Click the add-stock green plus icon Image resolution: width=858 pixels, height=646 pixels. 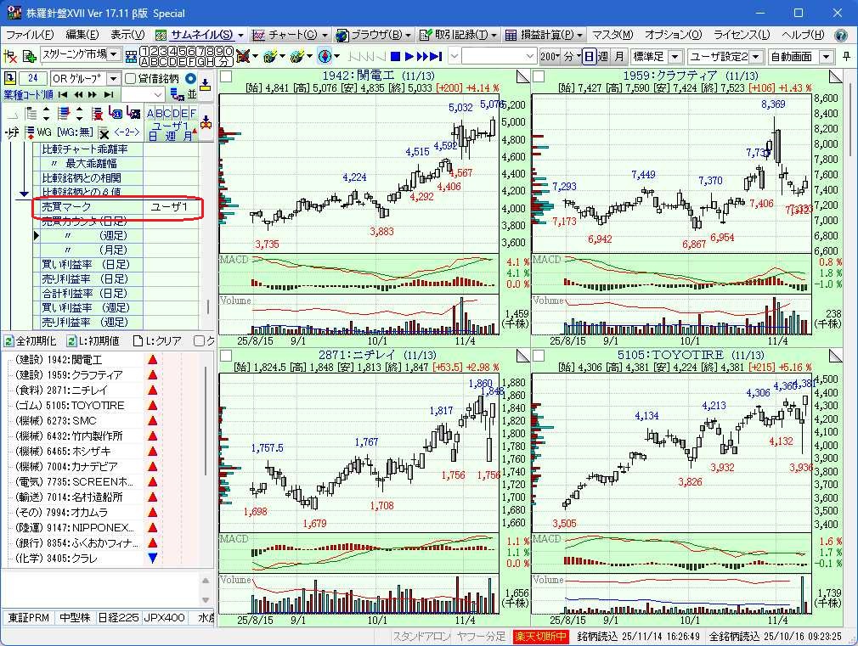click(x=29, y=57)
